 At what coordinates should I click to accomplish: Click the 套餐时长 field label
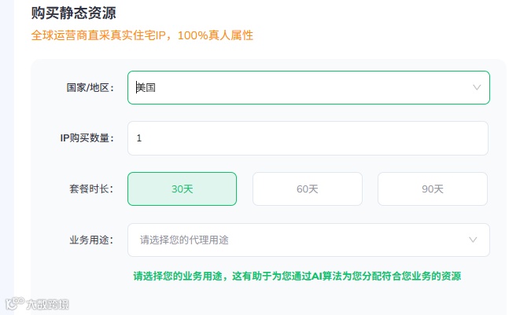tap(91, 189)
